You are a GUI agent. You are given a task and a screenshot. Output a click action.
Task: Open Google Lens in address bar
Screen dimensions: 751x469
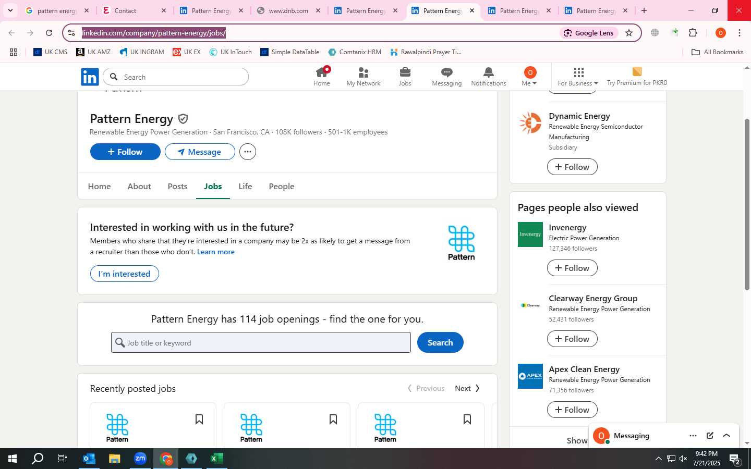tap(589, 33)
